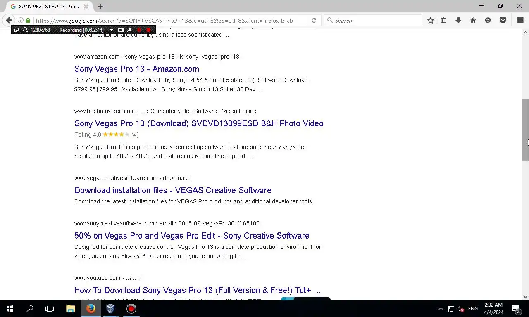This screenshot has height=317, width=529.
Task: Open the Firefox hamburger menu
Action: [x=520, y=20]
